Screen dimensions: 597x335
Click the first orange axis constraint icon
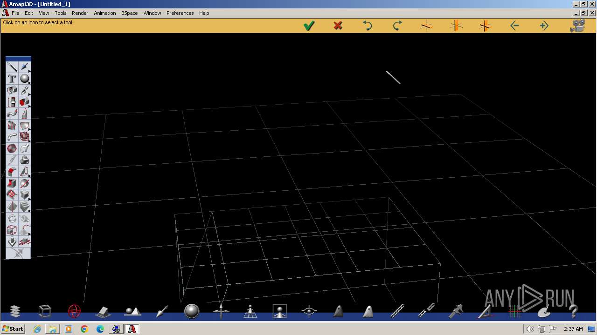(426, 26)
